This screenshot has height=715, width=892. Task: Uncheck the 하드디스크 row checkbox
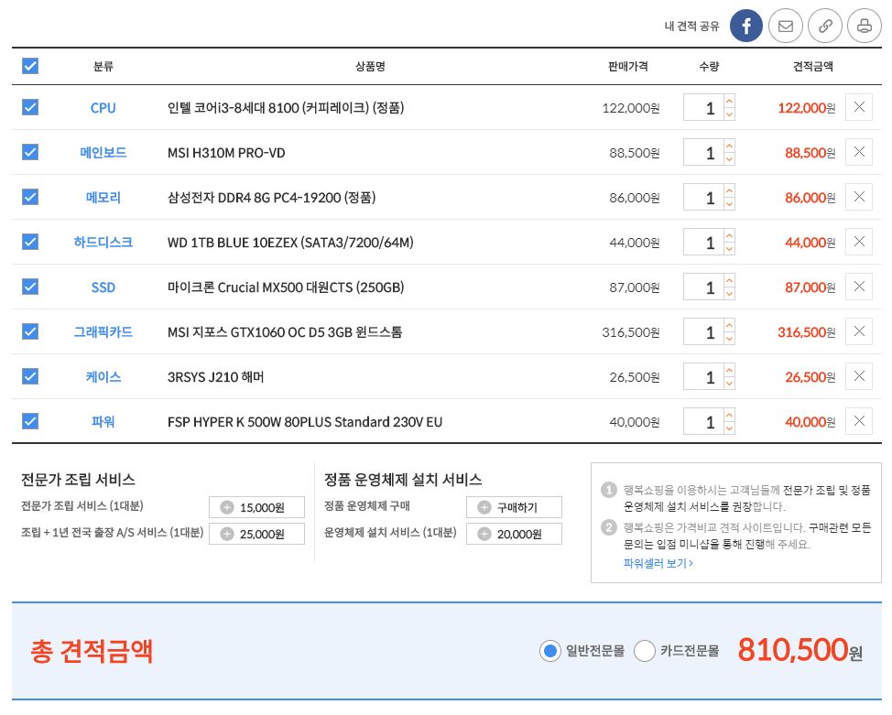30,242
